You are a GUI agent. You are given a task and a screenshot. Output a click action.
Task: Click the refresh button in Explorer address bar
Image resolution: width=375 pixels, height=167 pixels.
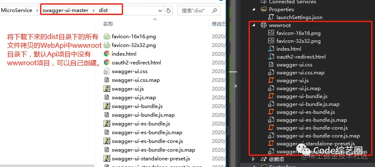pos(169,10)
